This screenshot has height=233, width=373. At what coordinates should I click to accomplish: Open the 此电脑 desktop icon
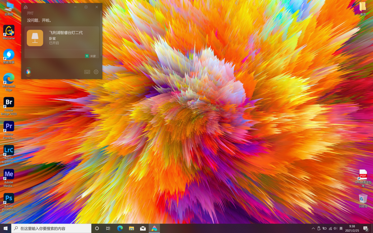point(9,9)
